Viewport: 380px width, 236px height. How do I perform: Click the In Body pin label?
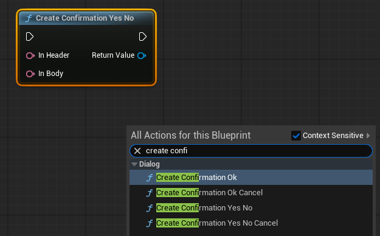point(50,74)
